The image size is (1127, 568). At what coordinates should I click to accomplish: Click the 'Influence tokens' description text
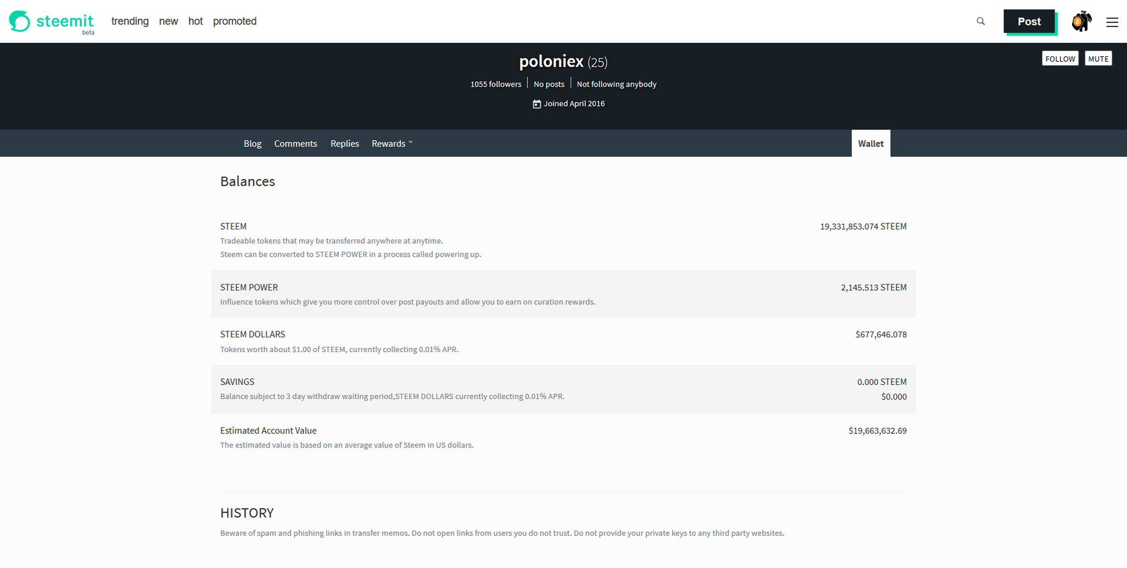[x=408, y=302]
